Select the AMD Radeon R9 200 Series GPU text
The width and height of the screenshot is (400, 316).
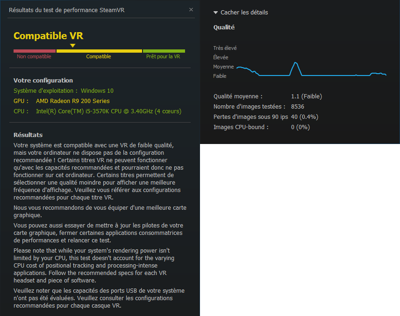pyautogui.click(x=73, y=101)
